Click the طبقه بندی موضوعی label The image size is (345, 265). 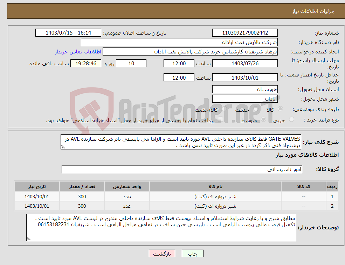(316, 109)
